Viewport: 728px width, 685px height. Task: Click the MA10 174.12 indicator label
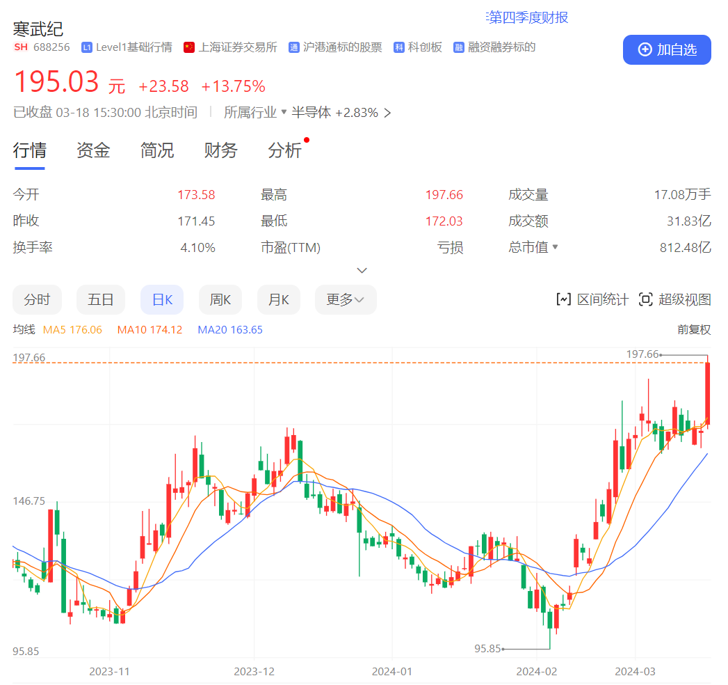click(x=149, y=329)
